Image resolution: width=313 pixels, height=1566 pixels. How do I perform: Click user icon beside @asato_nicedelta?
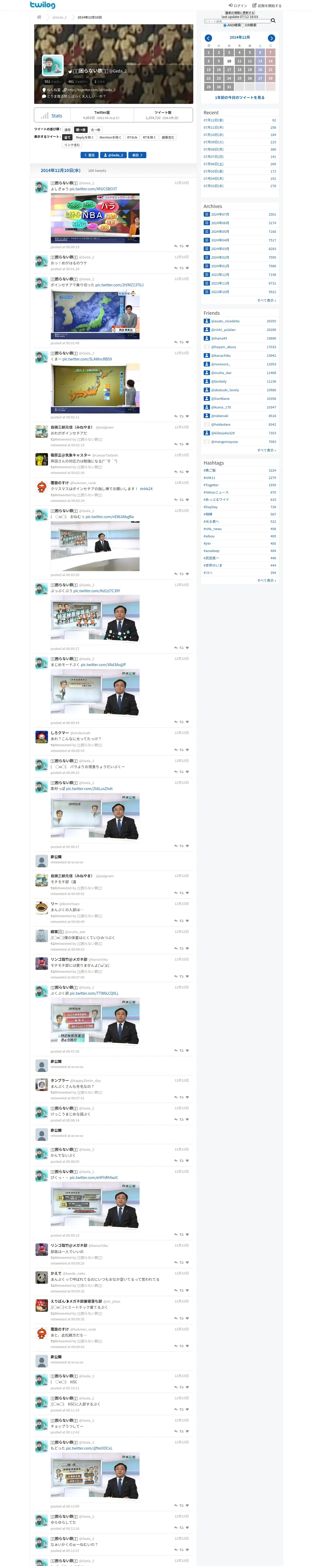click(207, 321)
